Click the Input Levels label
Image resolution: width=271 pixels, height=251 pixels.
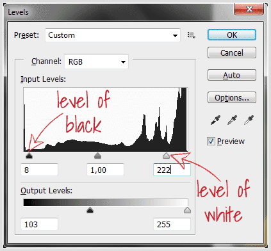43,79
